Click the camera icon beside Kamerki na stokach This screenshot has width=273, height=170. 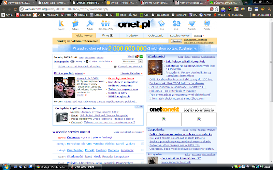click(x=115, y=67)
